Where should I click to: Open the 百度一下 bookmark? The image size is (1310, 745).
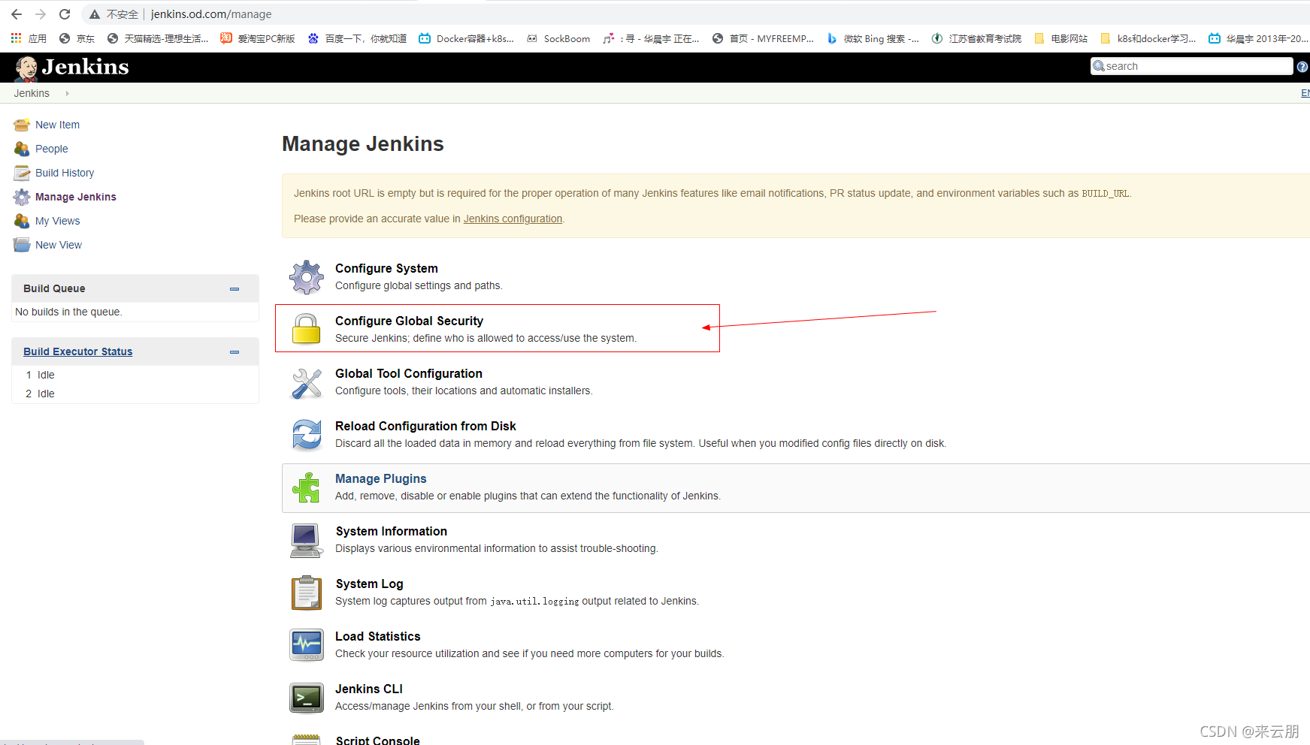[x=357, y=38]
